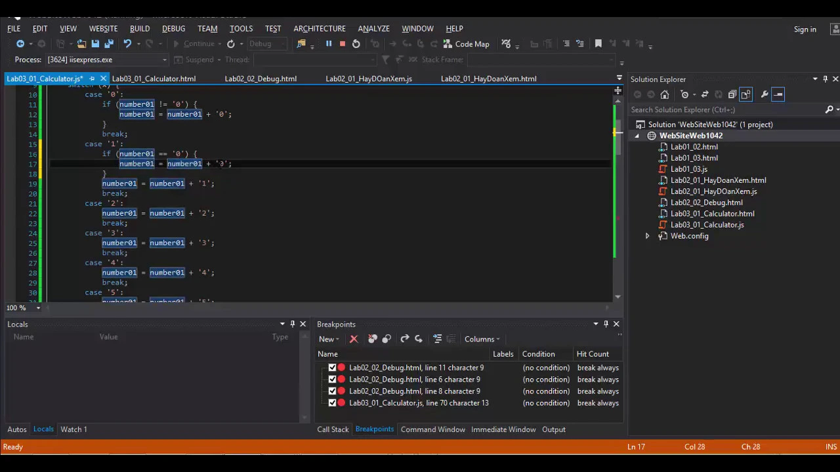Open the Columns dropdown in Breakpoints
This screenshot has width=840, height=472.
click(x=482, y=339)
